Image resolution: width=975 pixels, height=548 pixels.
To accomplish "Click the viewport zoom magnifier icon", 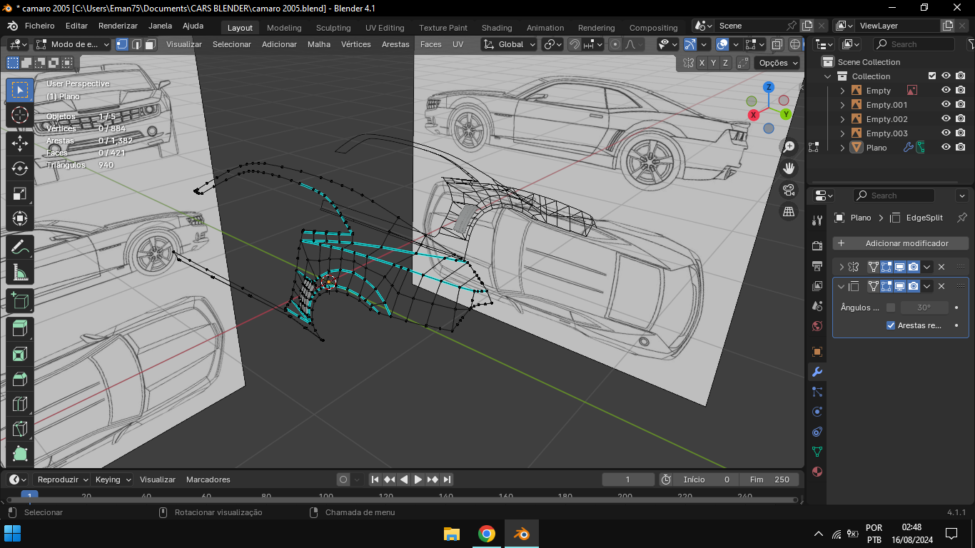I will [x=789, y=147].
